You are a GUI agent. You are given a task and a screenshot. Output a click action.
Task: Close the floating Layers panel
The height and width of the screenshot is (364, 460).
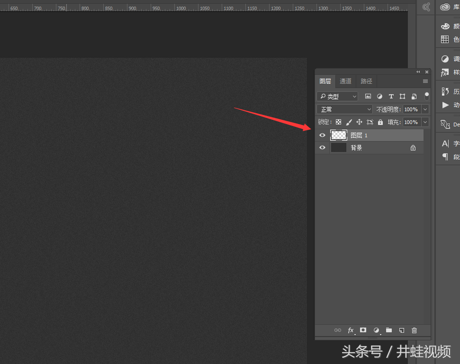click(427, 72)
